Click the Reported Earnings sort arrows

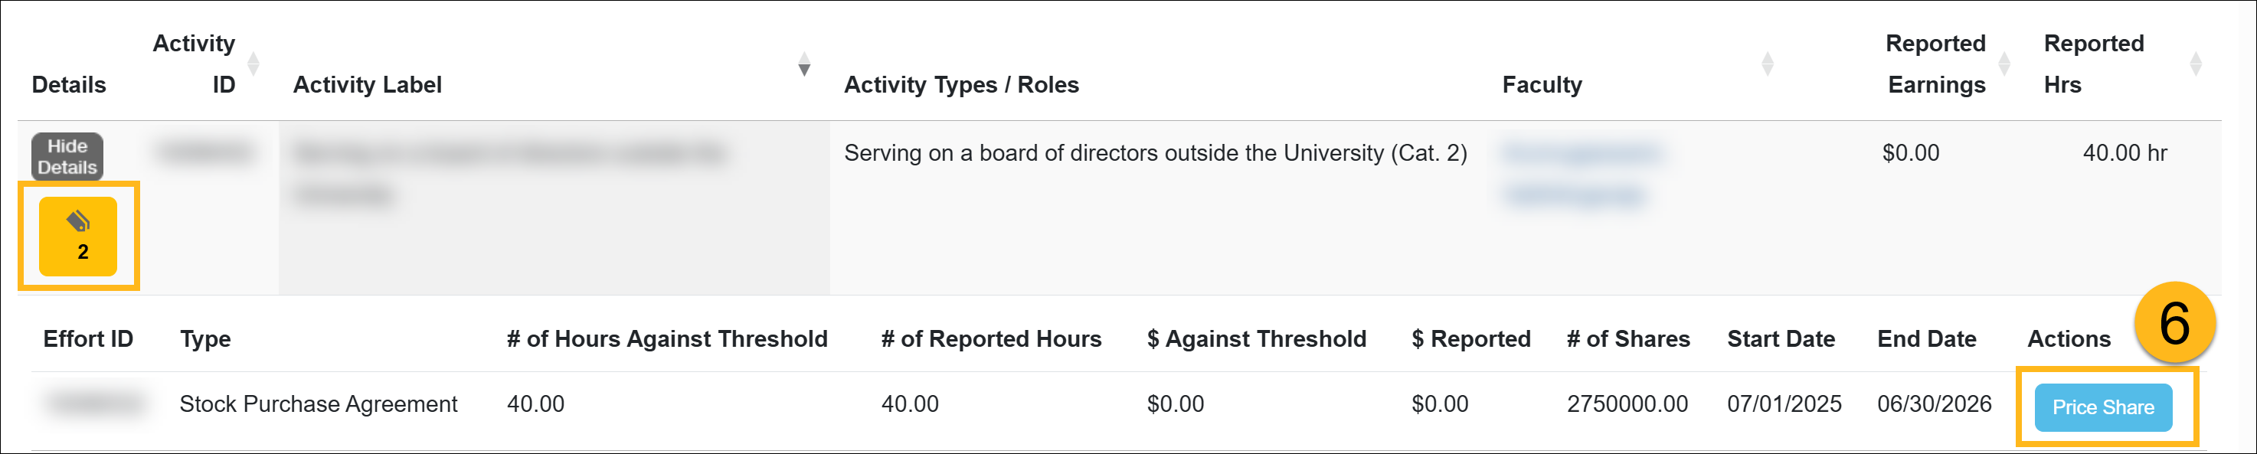click(2003, 64)
